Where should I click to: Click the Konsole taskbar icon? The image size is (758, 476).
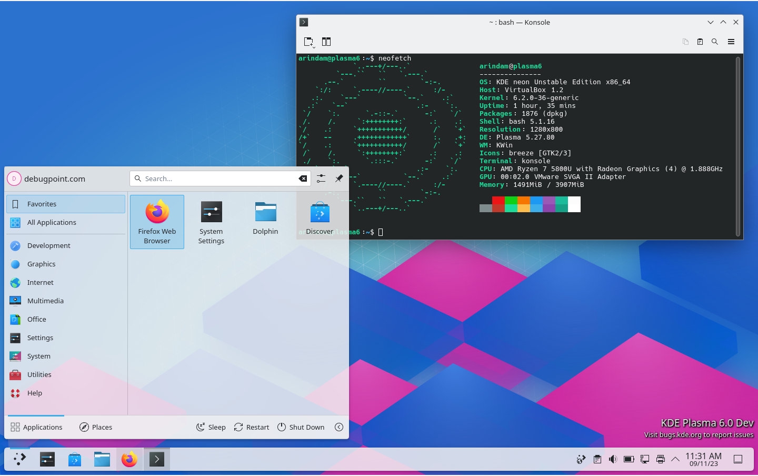(157, 459)
